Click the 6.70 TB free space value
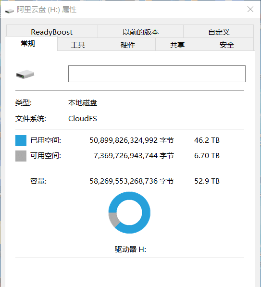The image size is (261, 287). [x=207, y=156]
